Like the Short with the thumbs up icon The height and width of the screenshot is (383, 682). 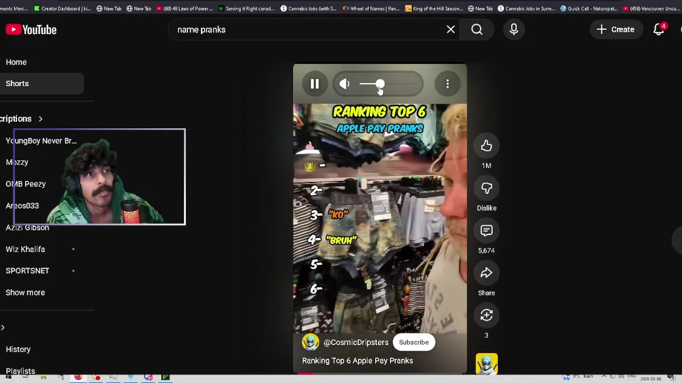tap(486, 146)
